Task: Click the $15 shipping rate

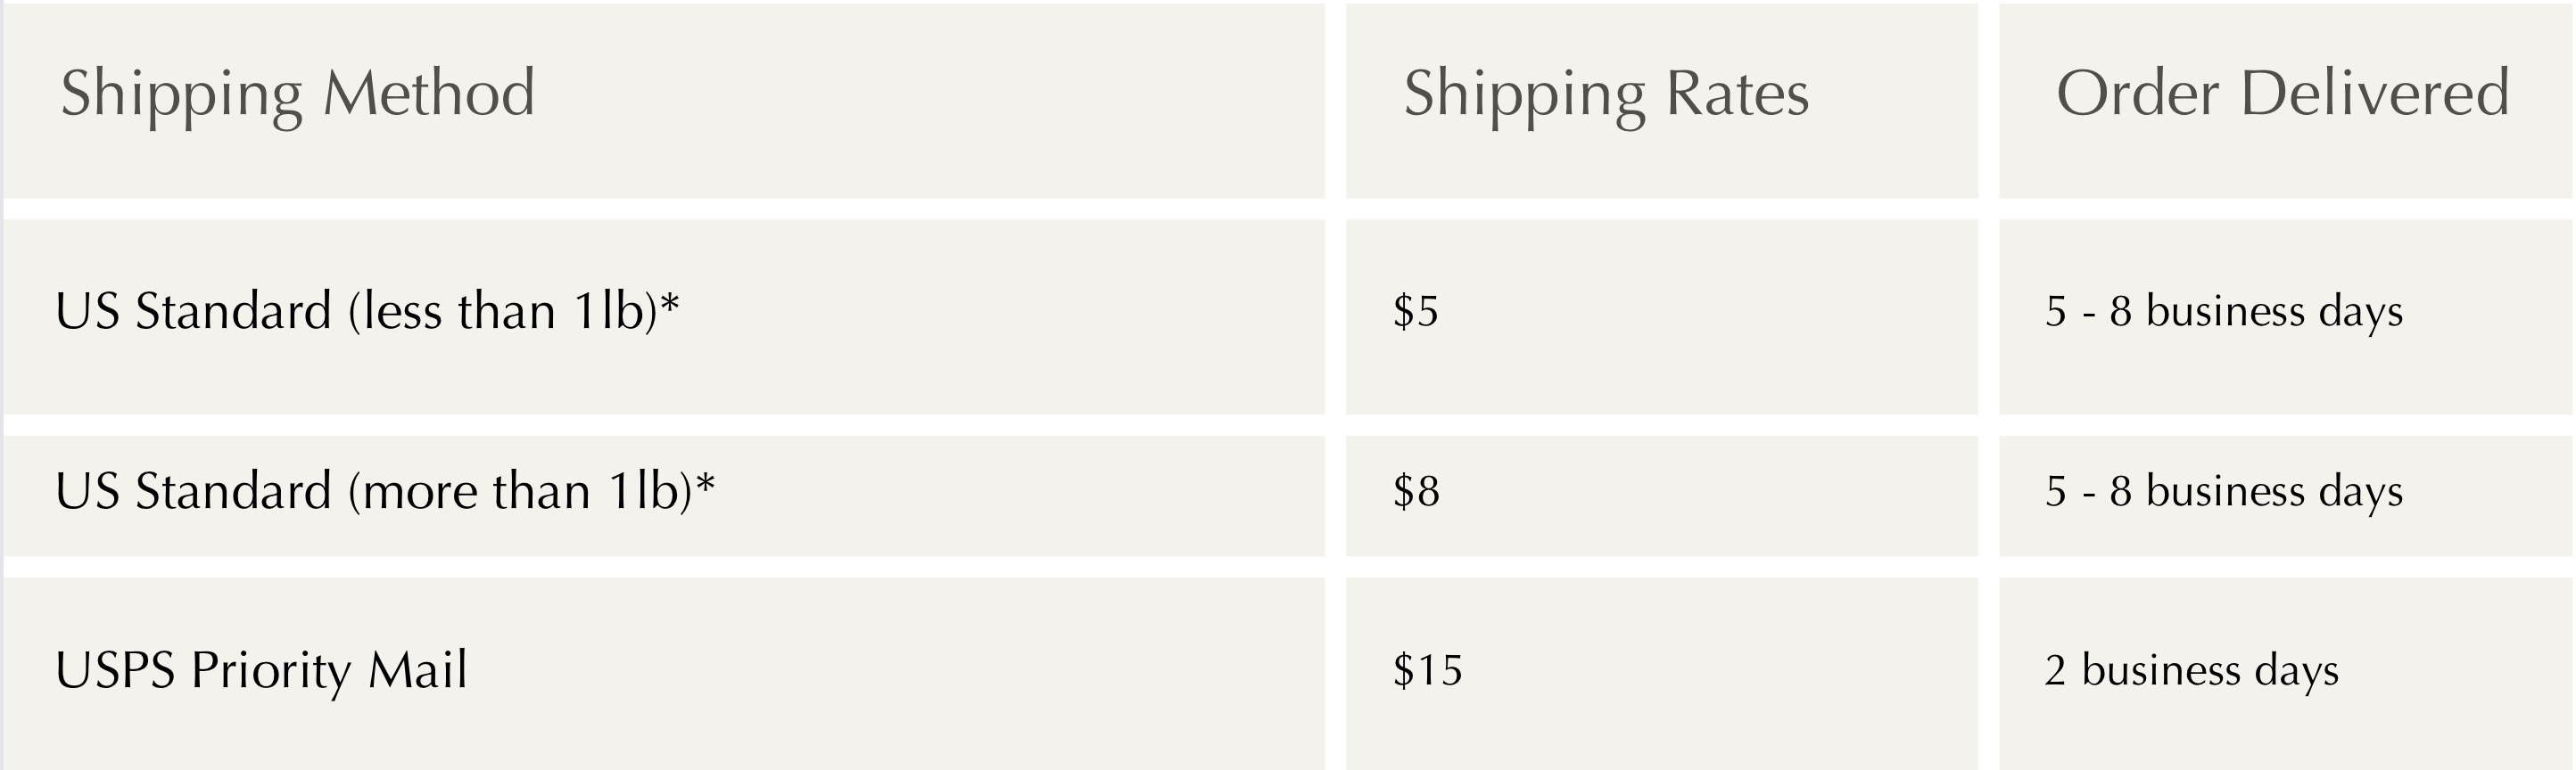Action: (x=1427, y=670)
